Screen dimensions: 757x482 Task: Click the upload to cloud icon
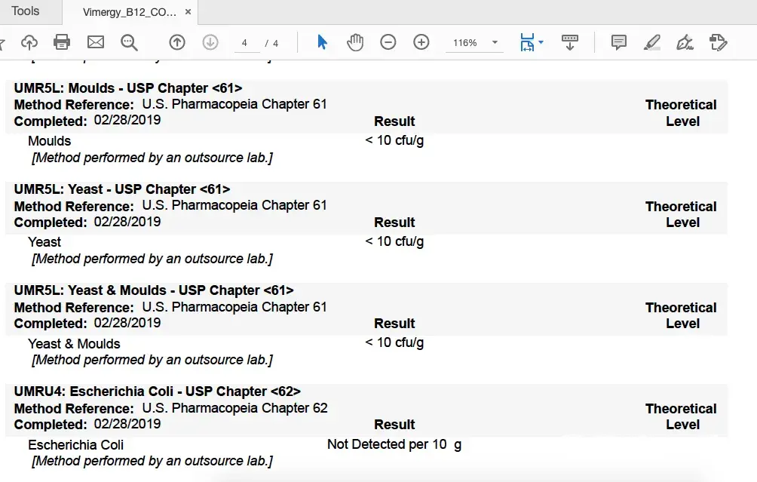click(29, 42)
